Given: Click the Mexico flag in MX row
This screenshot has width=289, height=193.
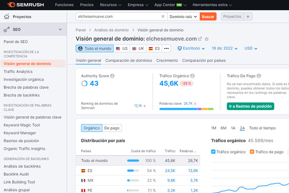Looking at the screenshot, I should [83, 180].
